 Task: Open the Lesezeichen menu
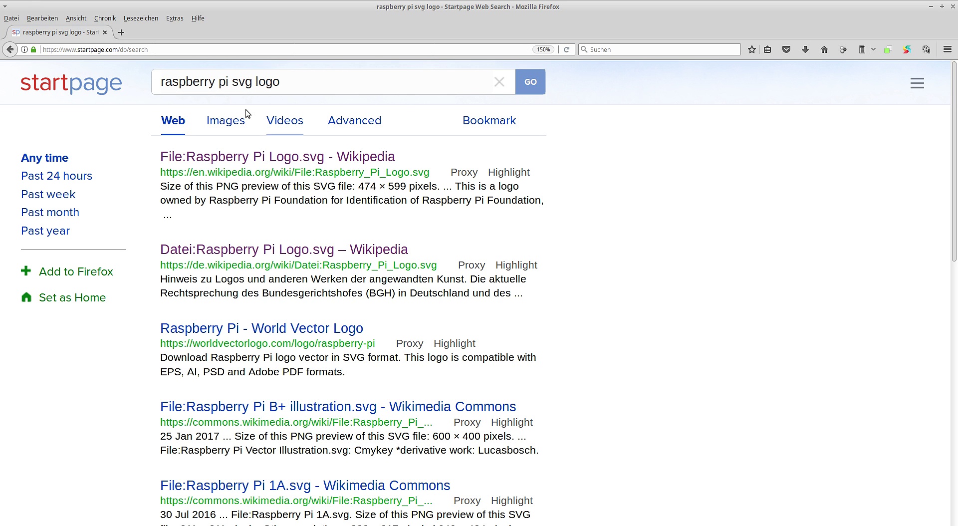click(x=141, y=18)
